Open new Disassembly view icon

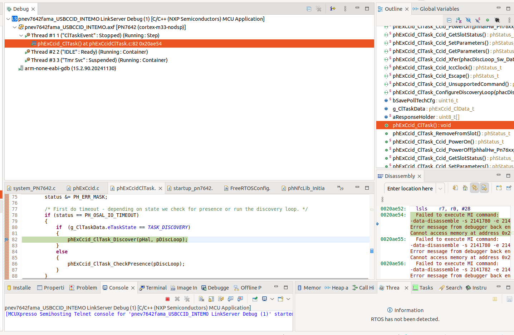499,188
